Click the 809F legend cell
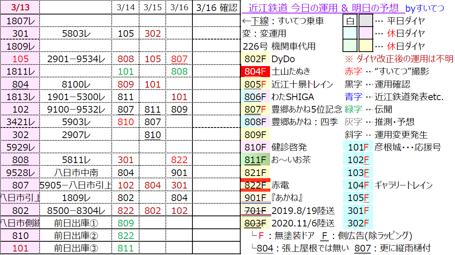Screen dimensions: 455x255 (x=256, y=135)
